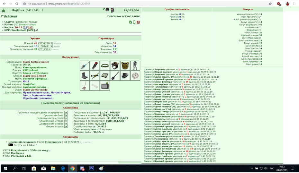Image resolution: width=299 pixels, height=173 pixels.
Task: Click the GanjaPad tablet icon
Action: coord(105,76)
